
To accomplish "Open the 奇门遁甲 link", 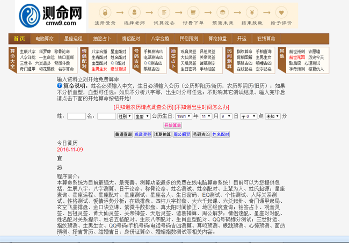I will pos(27,69).
